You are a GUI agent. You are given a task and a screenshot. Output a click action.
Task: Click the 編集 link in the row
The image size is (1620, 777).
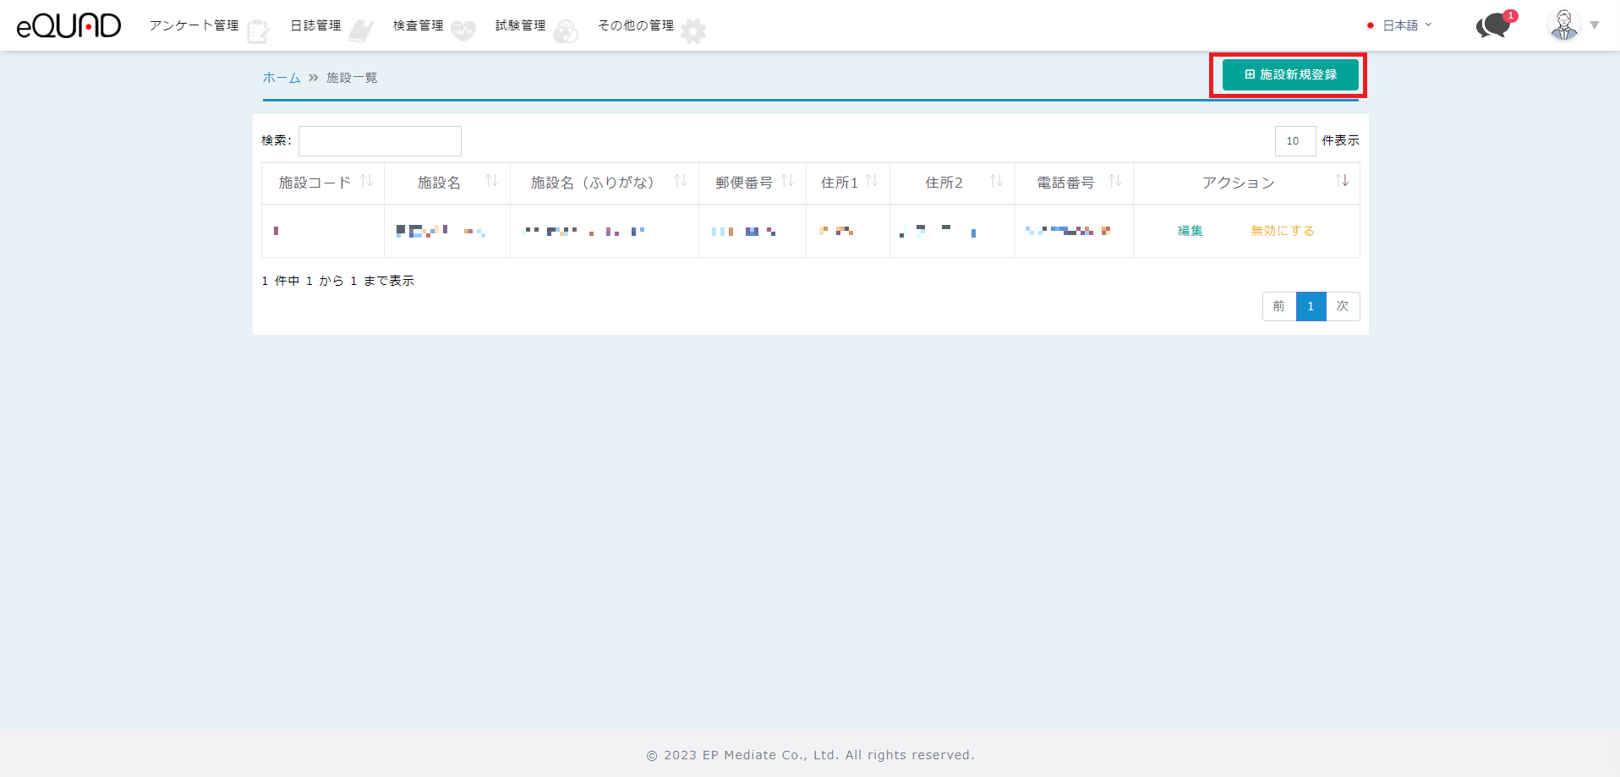click(1190, 231)
